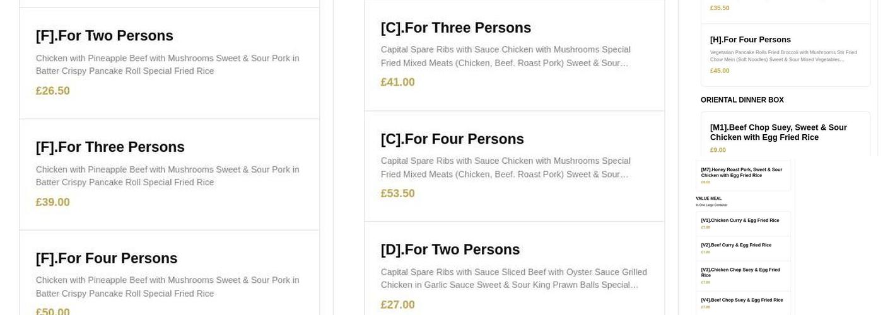This screenshot has width=883, height=315.
Task: Pick the [H].For Four Persons vegetarian meal
Action: point(751,40)
